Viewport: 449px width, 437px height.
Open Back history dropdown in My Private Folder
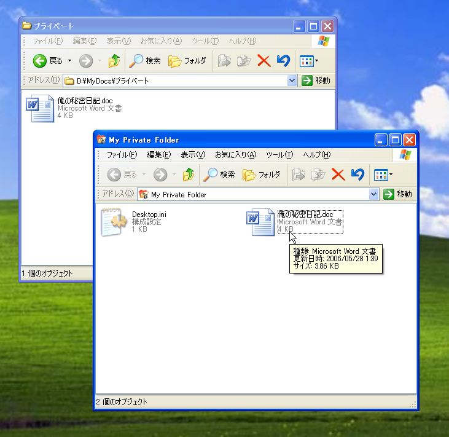144,175
